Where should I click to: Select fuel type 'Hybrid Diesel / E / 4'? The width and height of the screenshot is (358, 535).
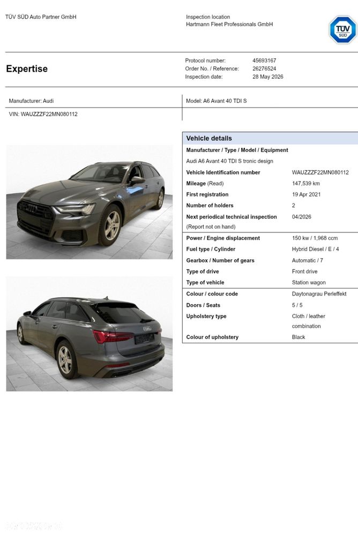pyautogui.click(x=315, y=249)
